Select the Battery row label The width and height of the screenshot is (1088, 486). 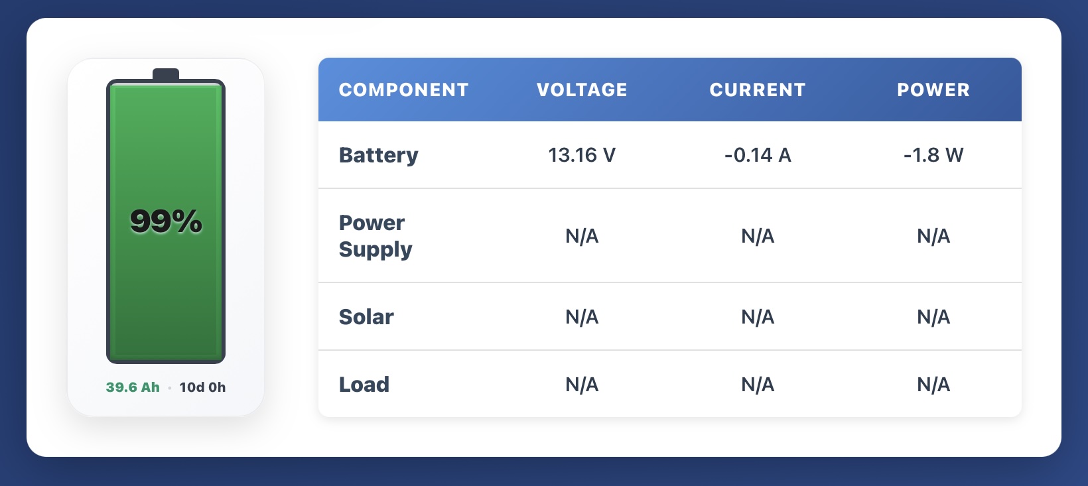(x=378, y=155)
